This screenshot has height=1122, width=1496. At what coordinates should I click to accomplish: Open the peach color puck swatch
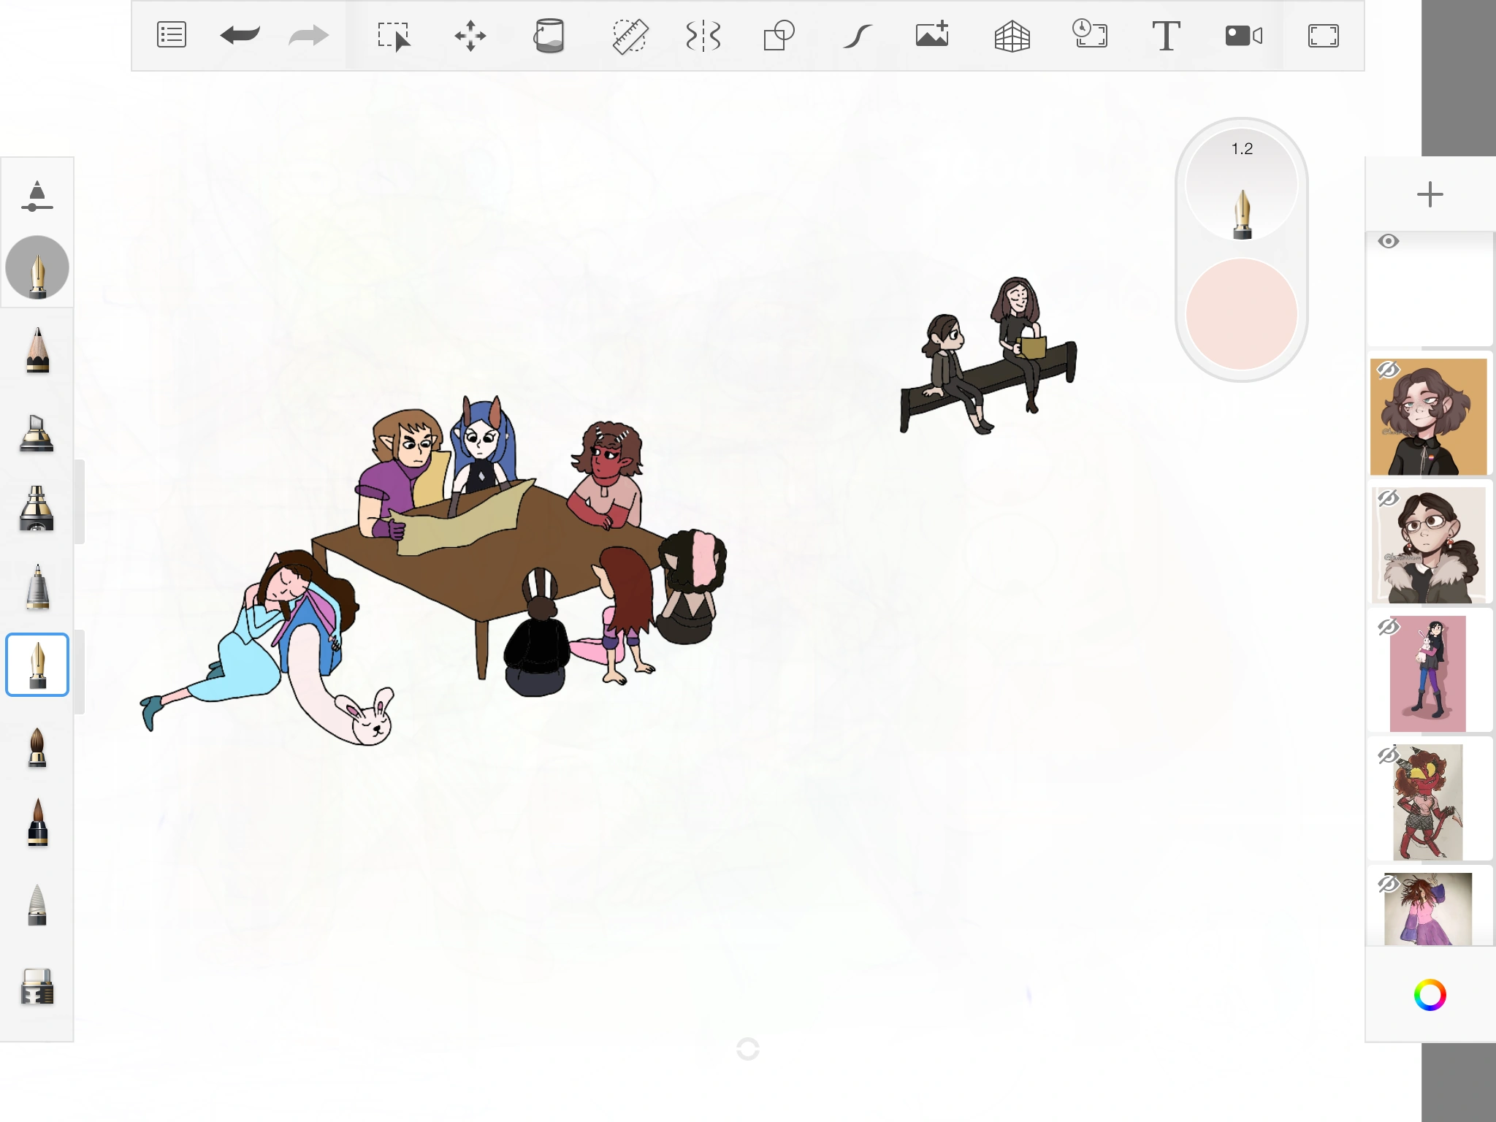point(1242,314)
